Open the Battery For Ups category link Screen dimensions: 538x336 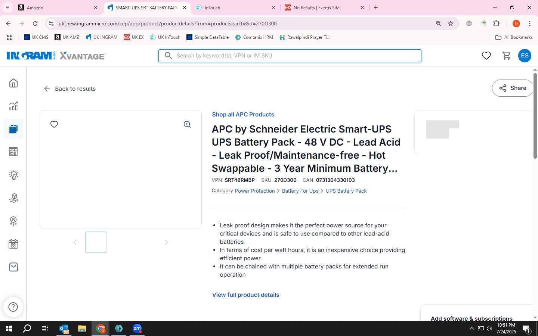click(300, 191)
